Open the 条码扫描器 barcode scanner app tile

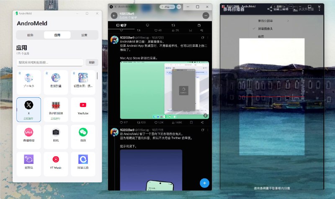(x=56, y=110)
